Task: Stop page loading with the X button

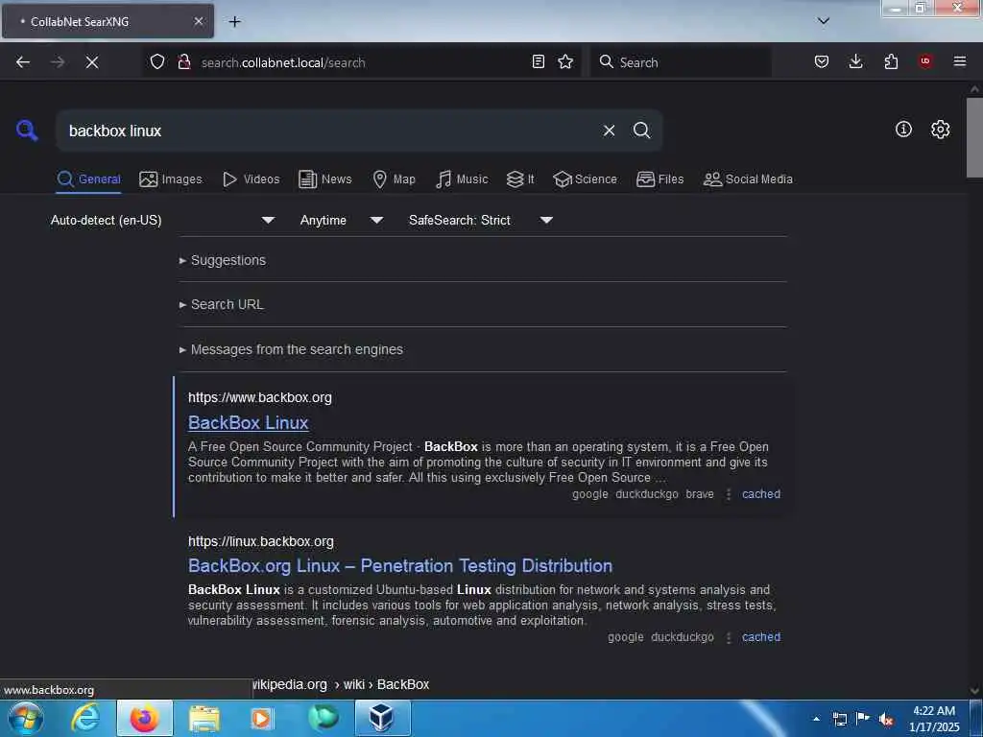Action: [x=91, y=62]
